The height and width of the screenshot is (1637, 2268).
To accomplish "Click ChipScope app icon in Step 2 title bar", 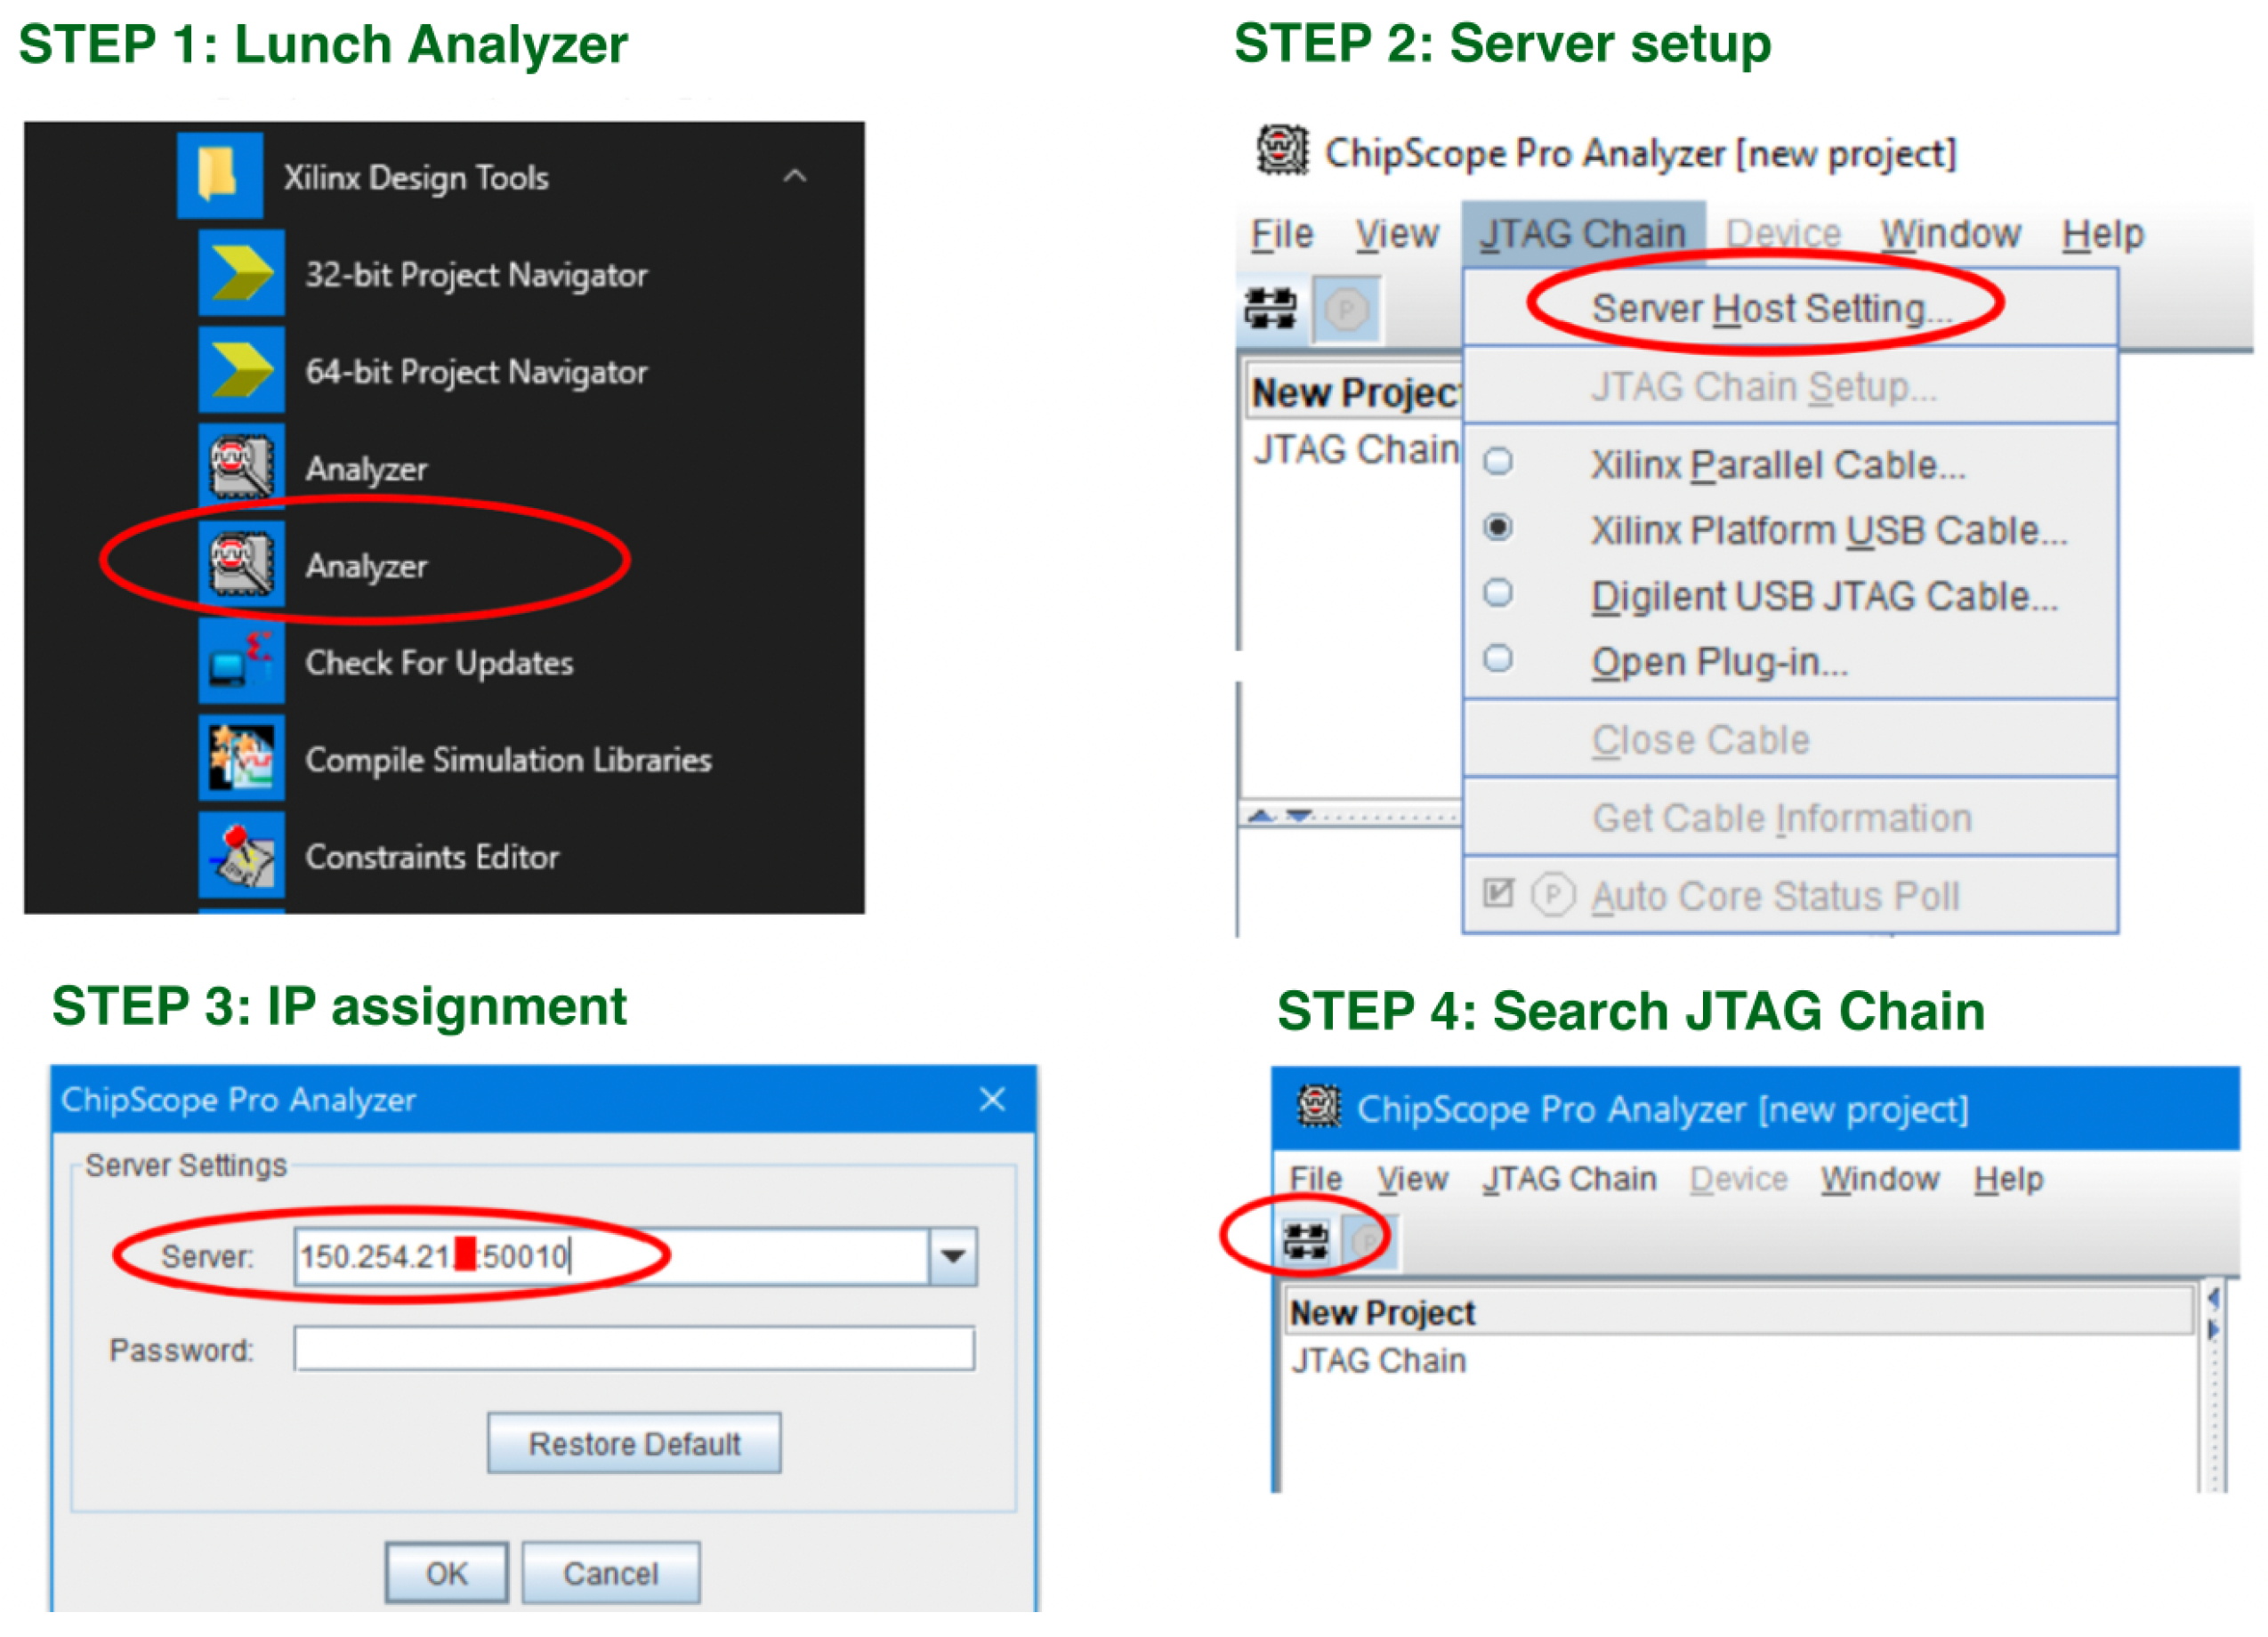I will [x=1283, y=151].
